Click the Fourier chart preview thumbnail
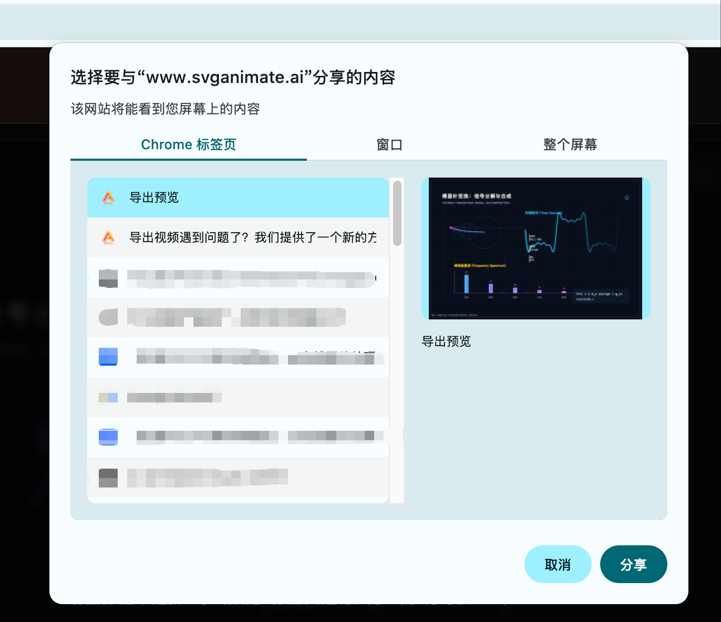 535,248
